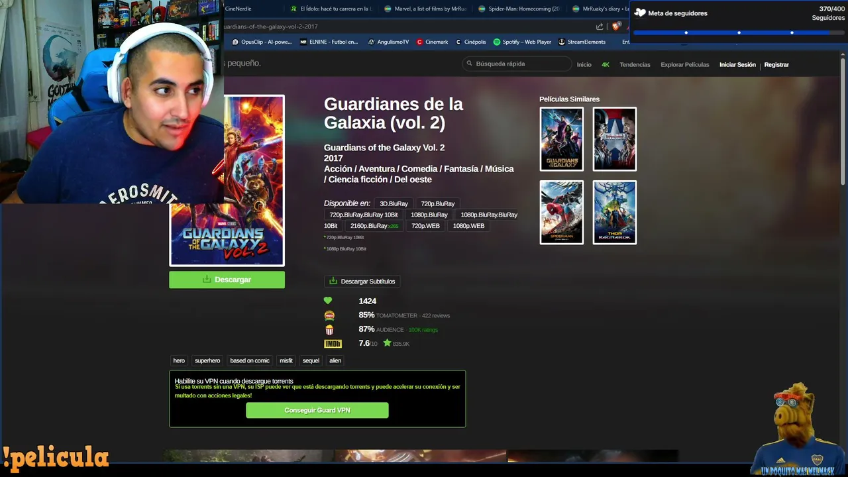Viewport: 848px width, 477px height.
Task: Click the Brave shields icon in address bar
Action: (x=616, y=26)
